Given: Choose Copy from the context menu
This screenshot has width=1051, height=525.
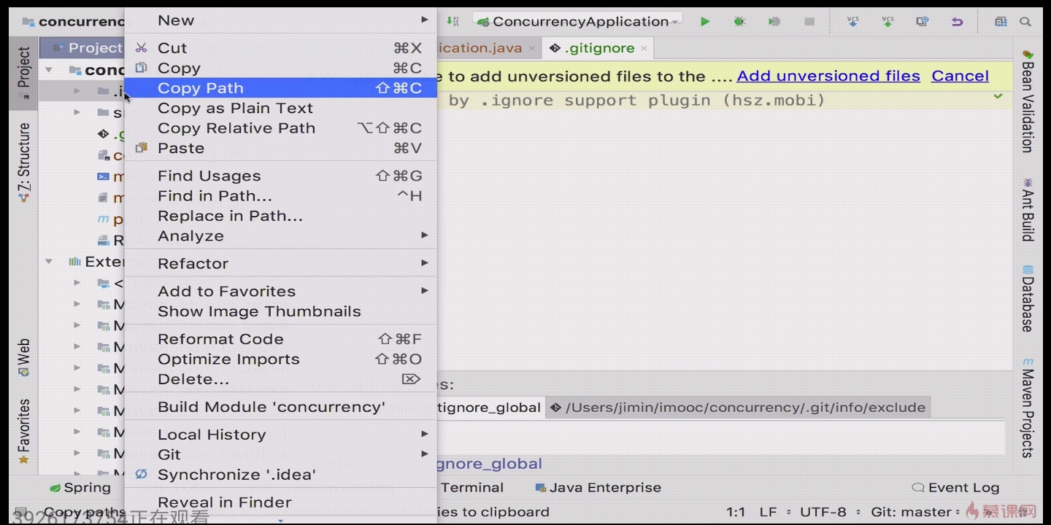Looking at the screenshot, I should (281, 69).
